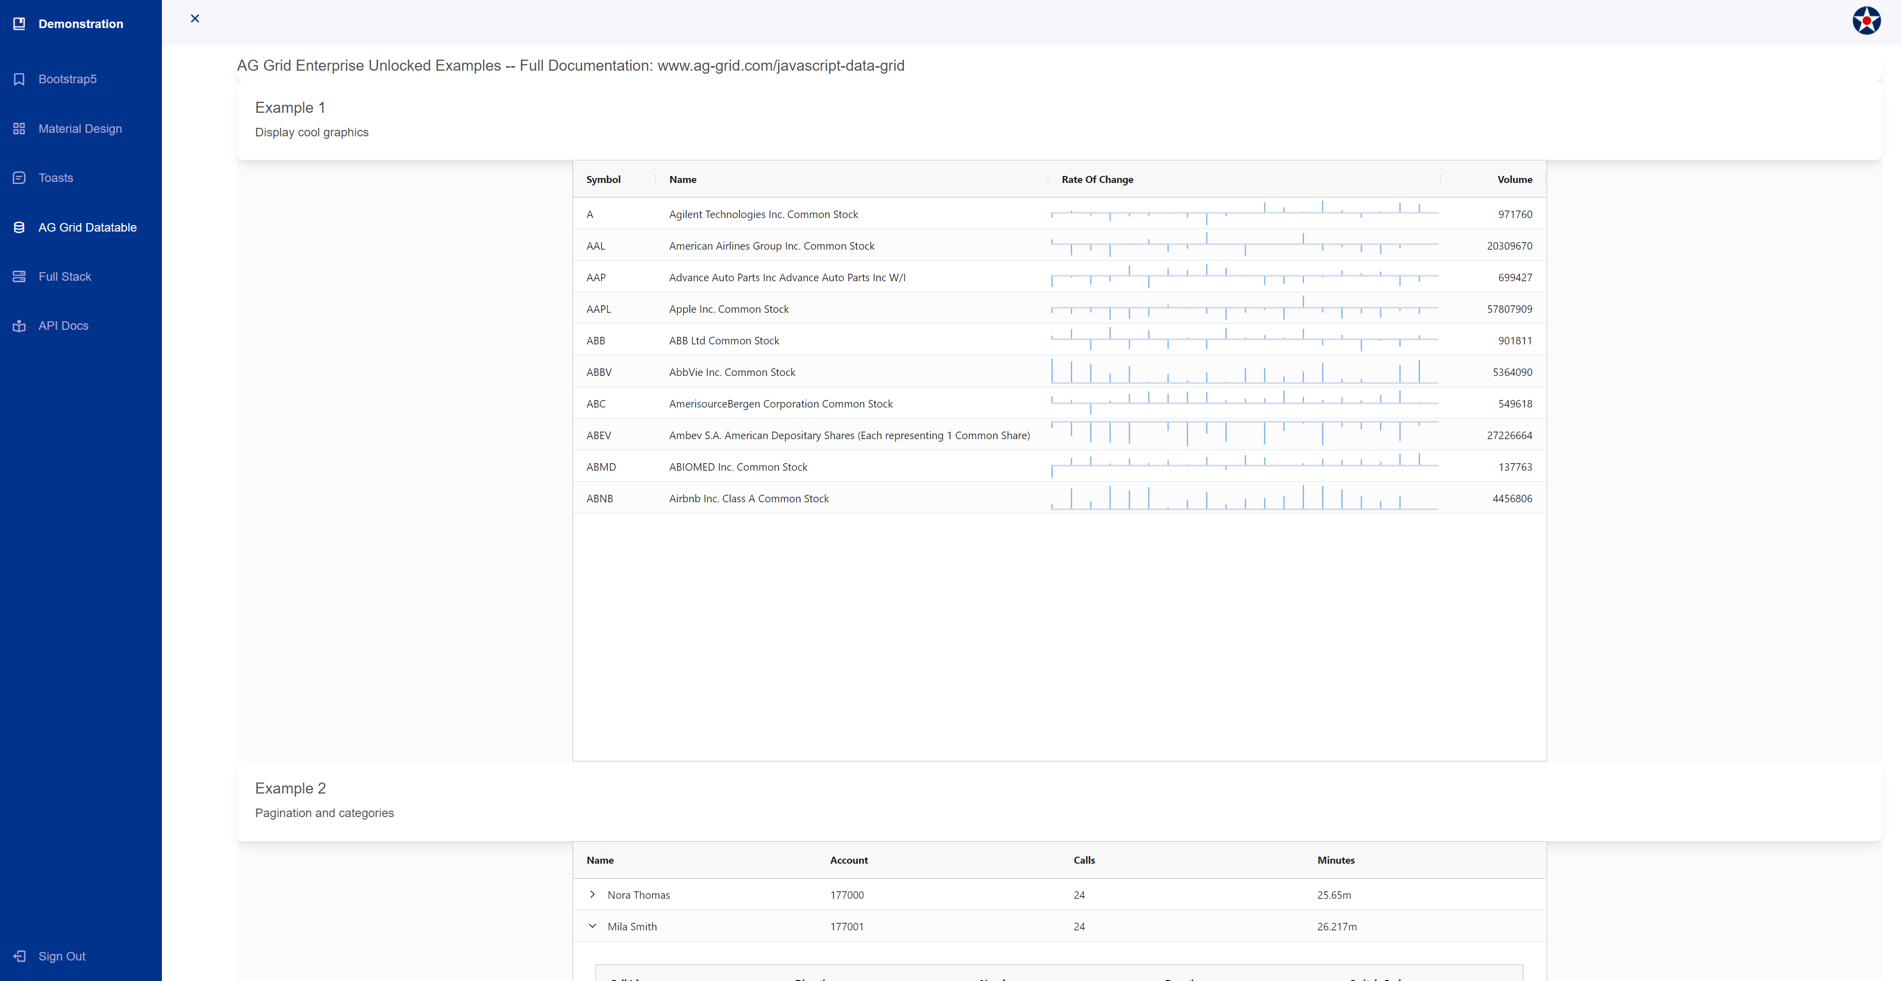Select the AG Grid Datatable database icon
The image size is (1901, 981).
pos(19,228)
